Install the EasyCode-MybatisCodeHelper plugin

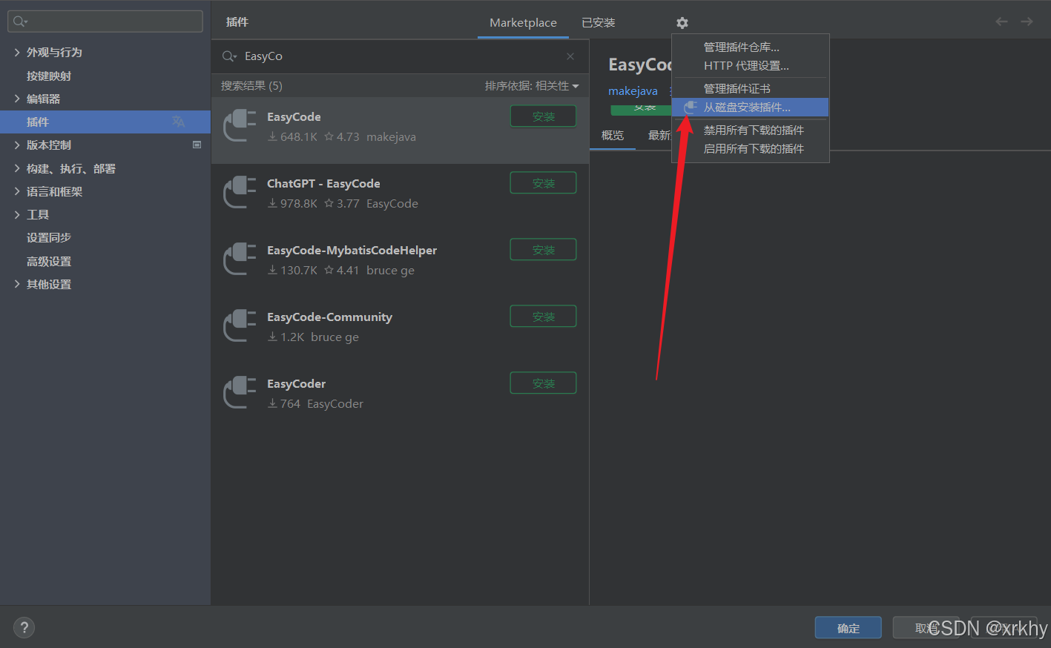(x=543, y=250)
